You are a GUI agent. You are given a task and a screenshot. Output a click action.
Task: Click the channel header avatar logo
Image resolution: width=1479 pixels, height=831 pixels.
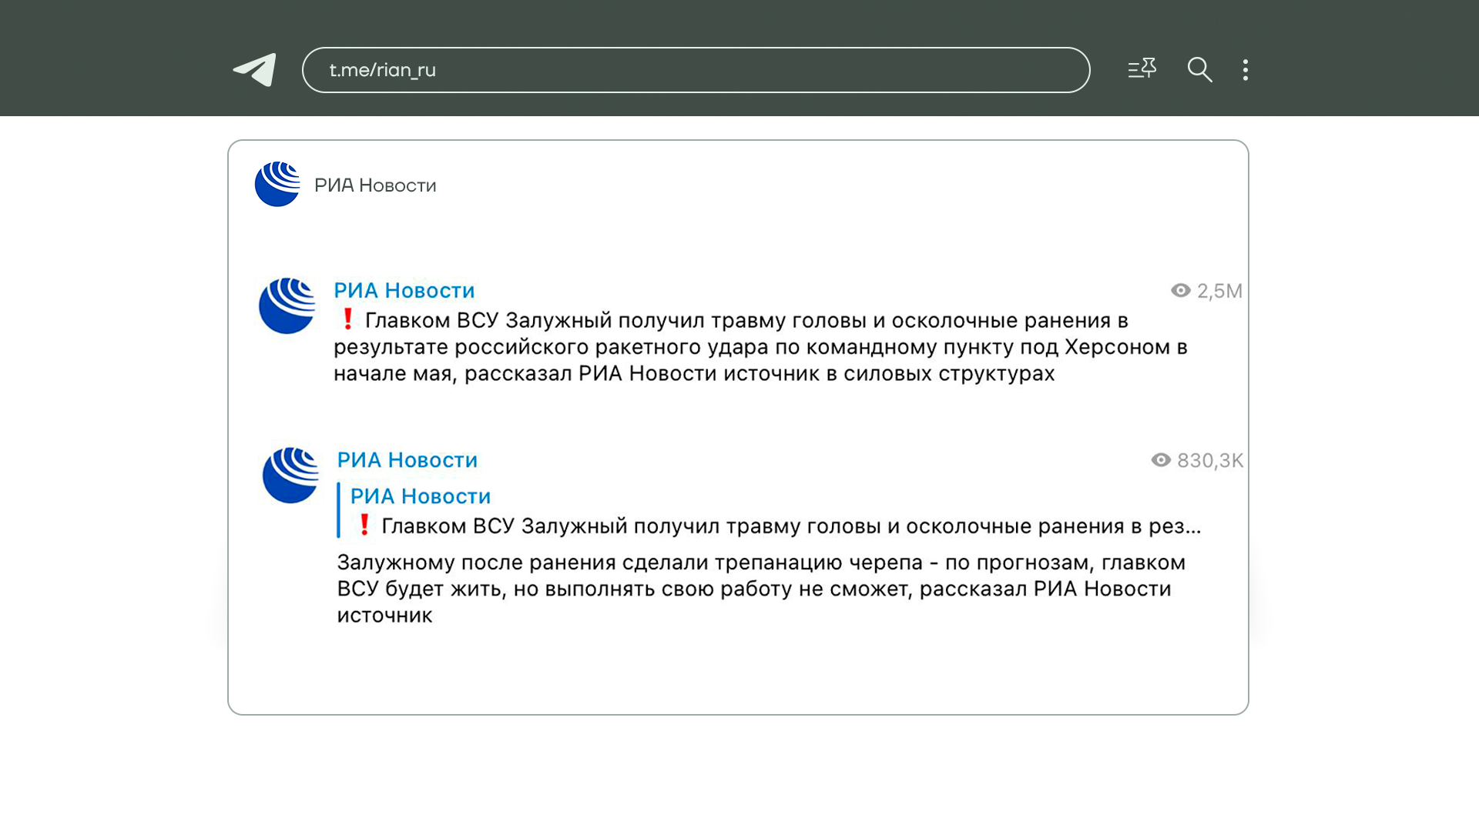(x=277, y=185)
